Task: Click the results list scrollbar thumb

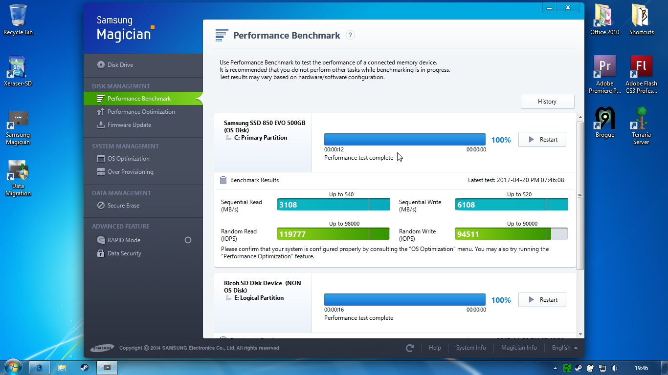Action: coord(580,195)
